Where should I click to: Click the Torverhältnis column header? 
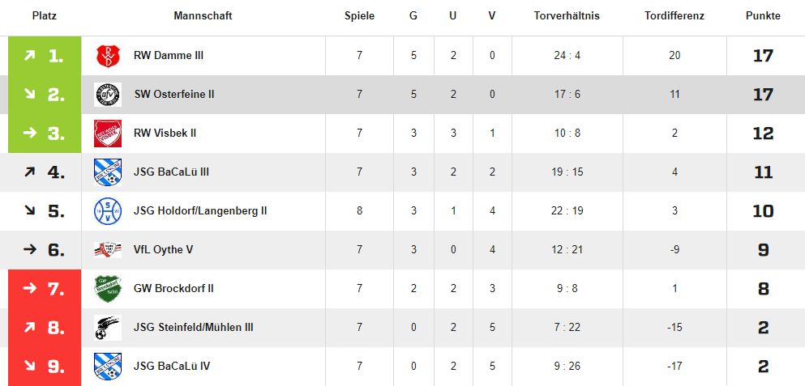click(x=567, y=16)
